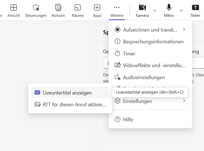Click the RTT text icon

coord(37,104)
